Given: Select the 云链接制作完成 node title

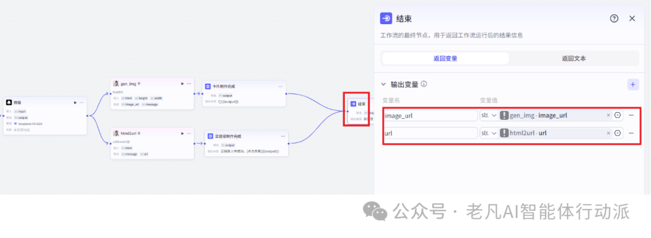Looking at the screenshot, I should (228, 136).
